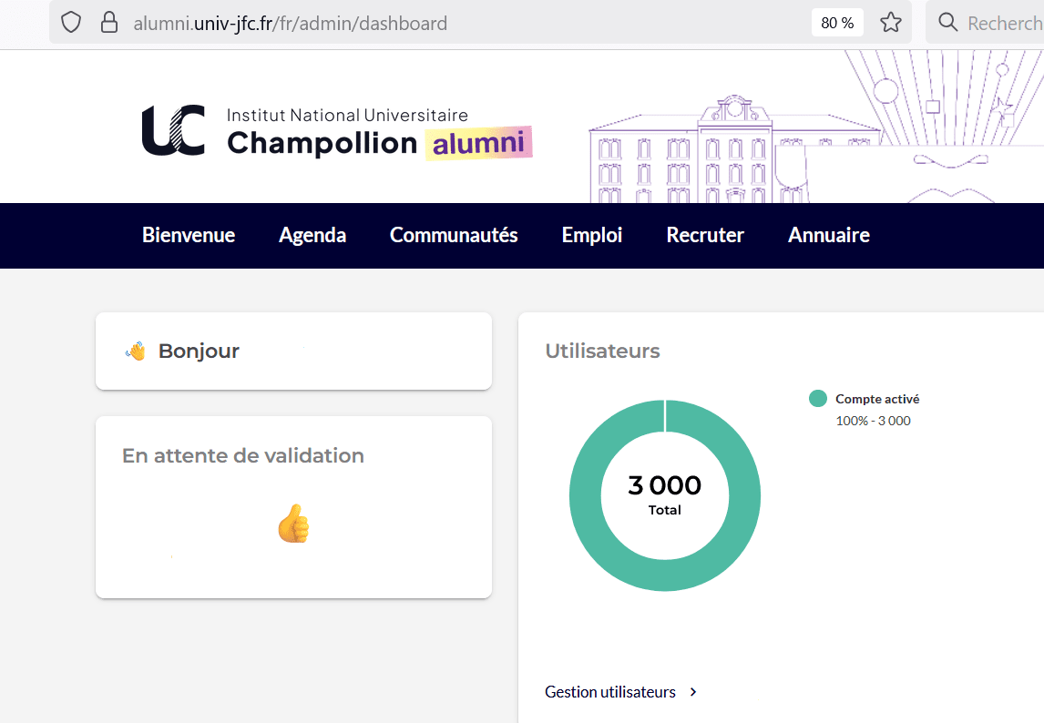This screenshot has height=723, width=1044.
Task: Open the Emploi menu item
Action: (592, 235)
